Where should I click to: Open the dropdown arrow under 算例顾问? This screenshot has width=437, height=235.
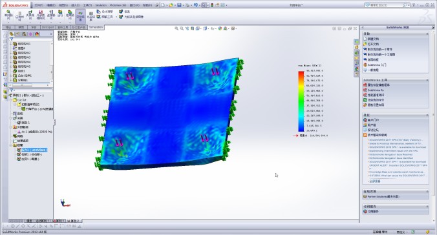click(8, 23)
